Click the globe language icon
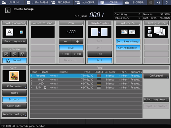Image resolution: width=171 pixels, height=128 pixels. [151, 2]
